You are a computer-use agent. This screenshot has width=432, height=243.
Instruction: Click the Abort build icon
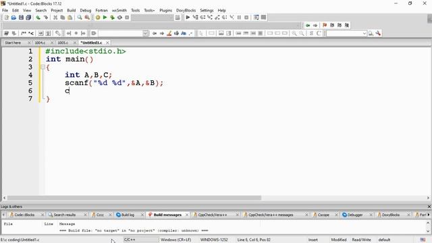(127, 18)
